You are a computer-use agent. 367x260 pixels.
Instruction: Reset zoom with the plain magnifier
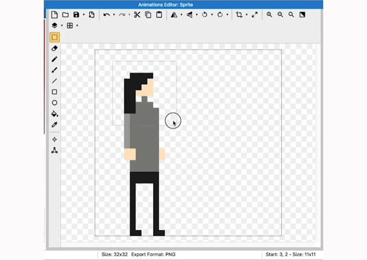[291, 15]
